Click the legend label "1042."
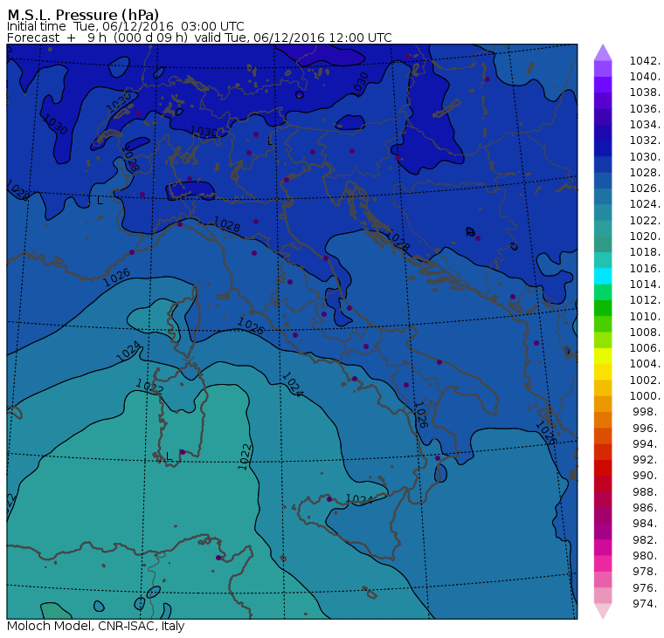664x638 pixels. [x=645, y=61]
